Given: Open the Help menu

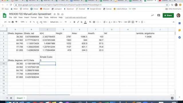Looking at the screenshot, I should pyautogui.click(x=61, y=17).
